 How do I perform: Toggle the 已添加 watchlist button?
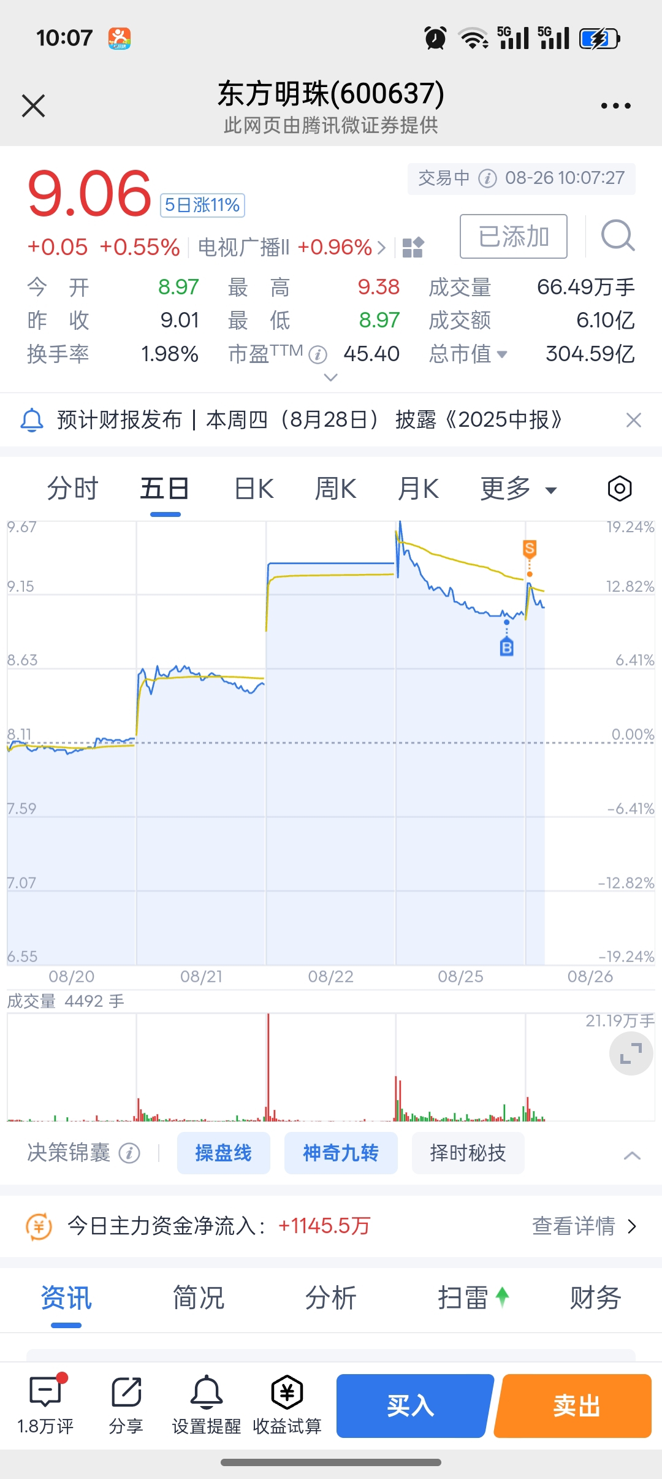[514, 237]
